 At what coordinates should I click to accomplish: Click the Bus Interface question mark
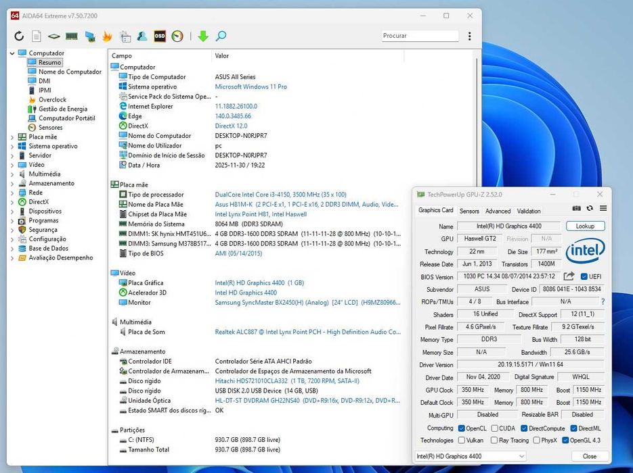[603, 301]
